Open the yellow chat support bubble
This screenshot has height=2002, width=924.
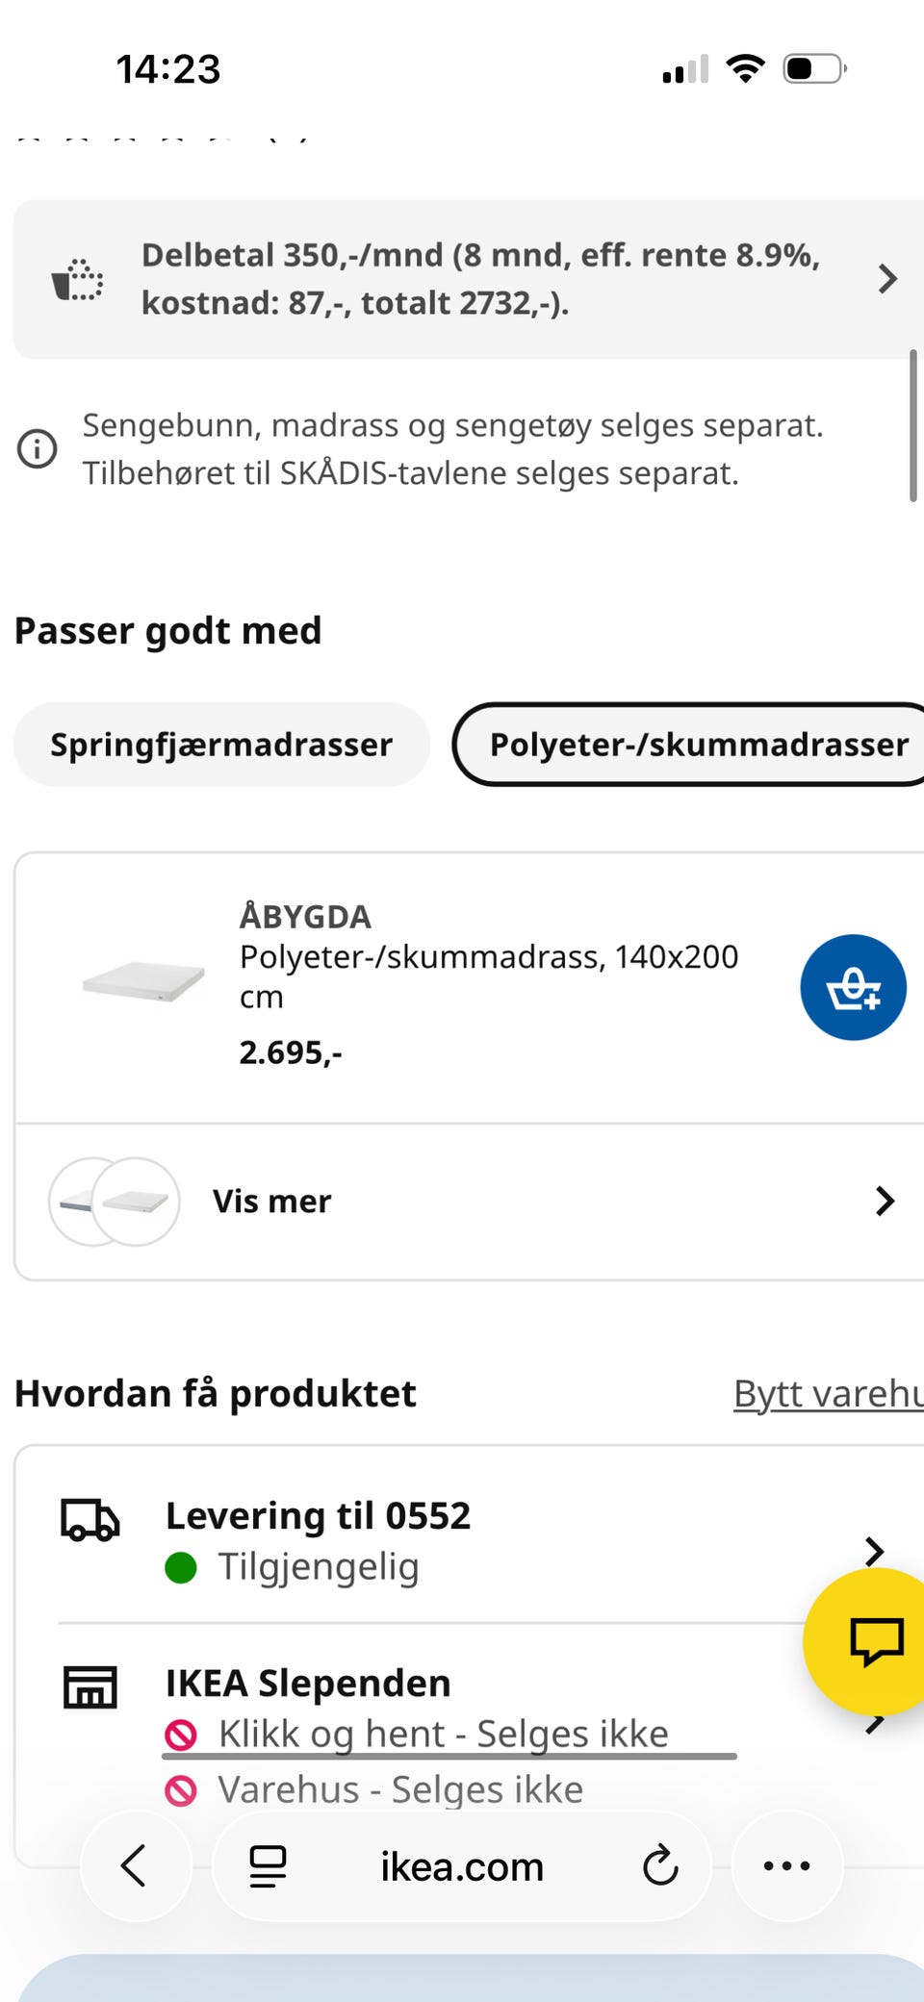(874, 1642)
